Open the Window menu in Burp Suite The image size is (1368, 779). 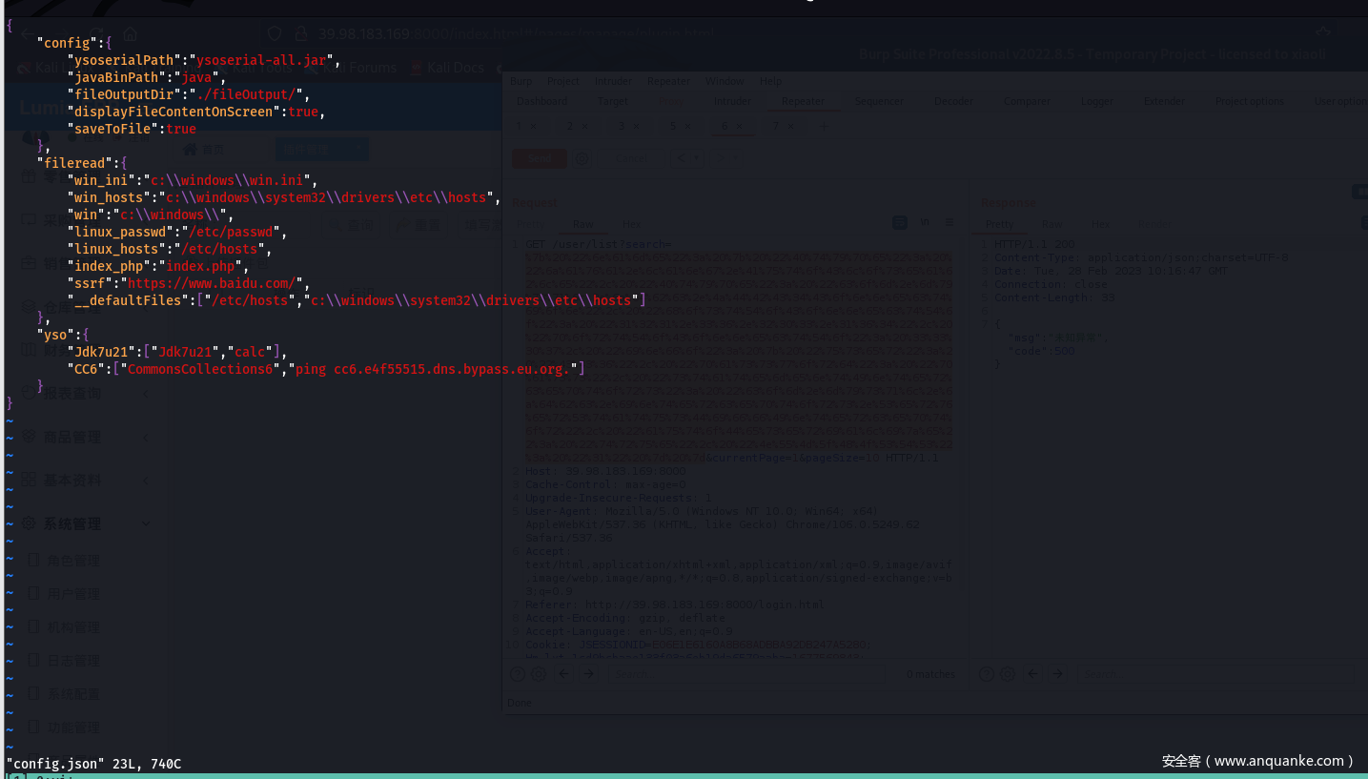pyautogui.click(x=725, y=81)
